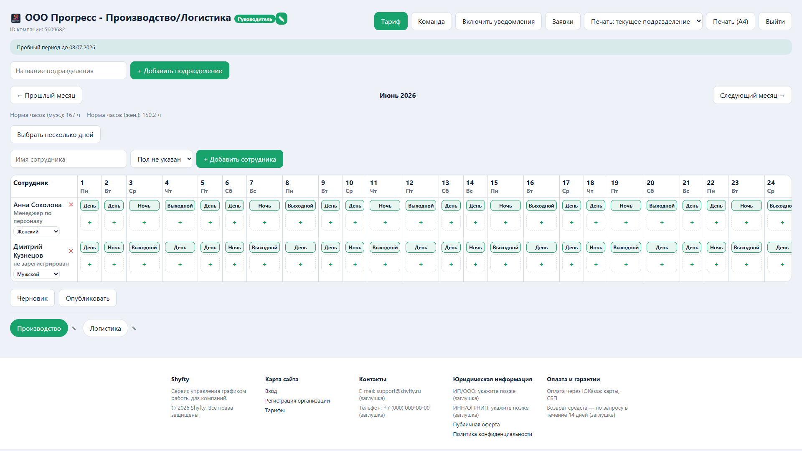Enable Выбрать несколько дней mode
The height and width of the screenshot is (451, 802).
(55, 134)
